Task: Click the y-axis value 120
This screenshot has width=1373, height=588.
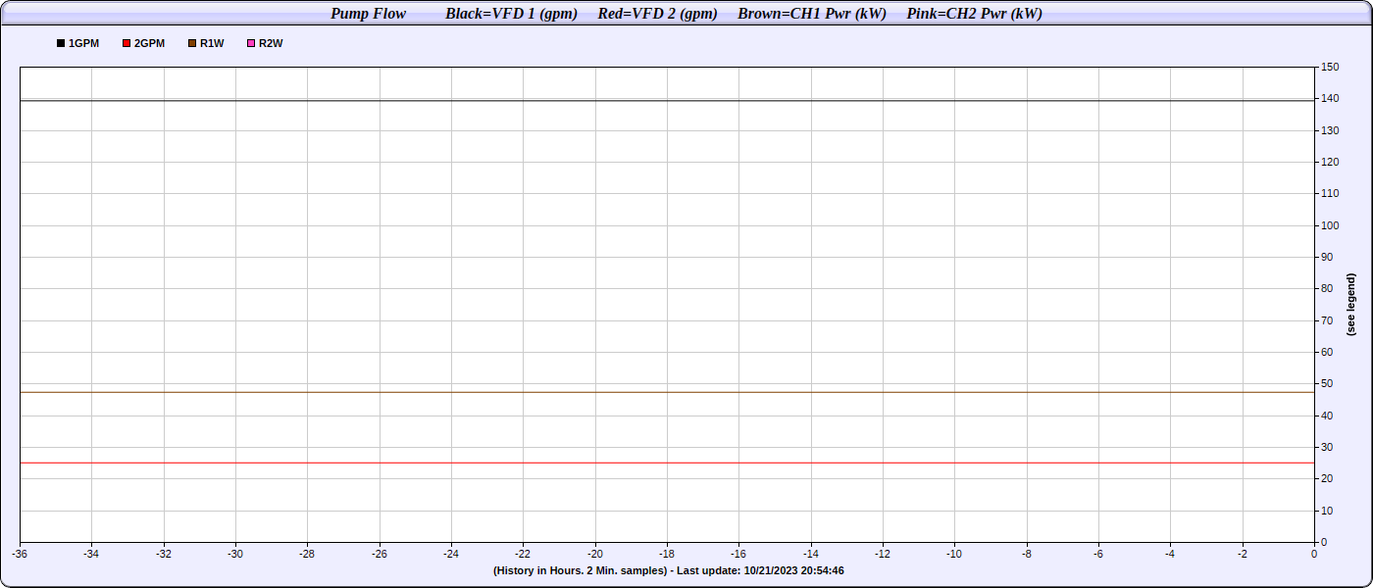Action: pyautogui.click(x=1330, y=162)
